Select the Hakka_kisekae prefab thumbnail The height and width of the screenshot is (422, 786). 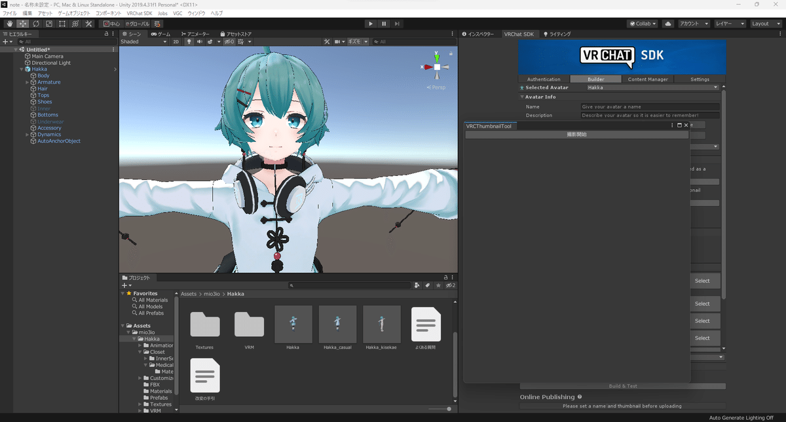click(382, 323)
